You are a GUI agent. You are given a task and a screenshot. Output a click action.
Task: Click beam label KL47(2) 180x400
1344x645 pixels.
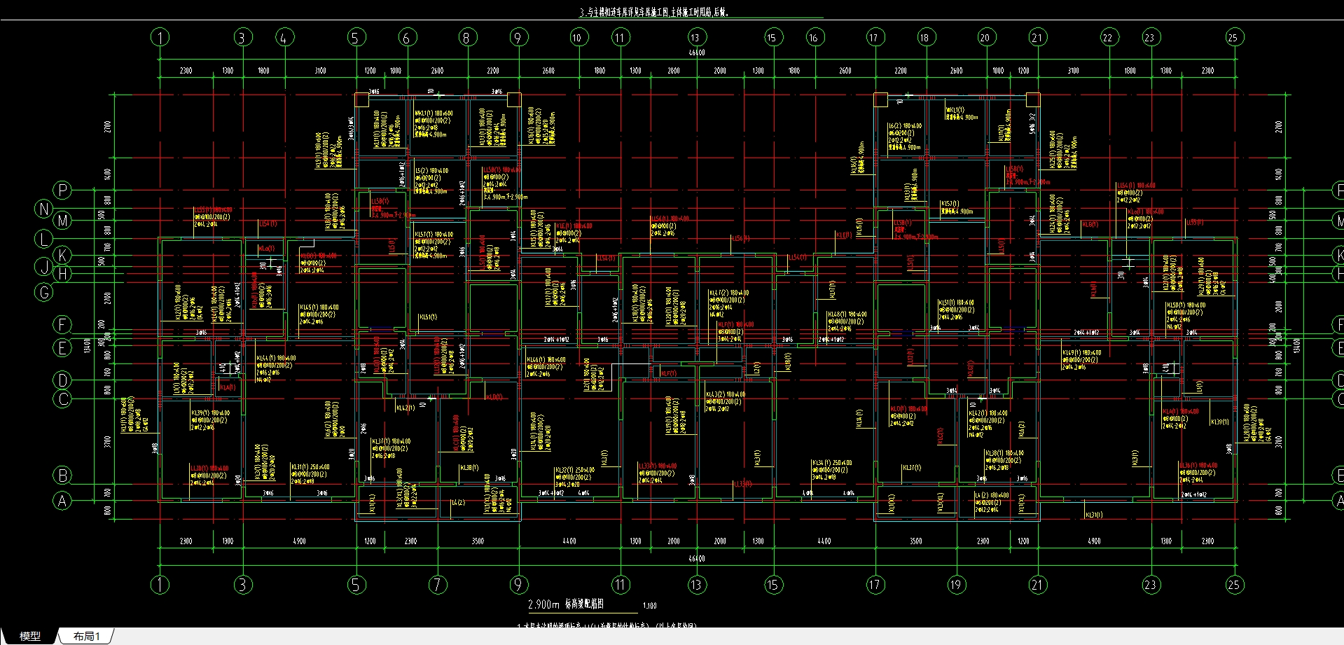coord(729,293)
